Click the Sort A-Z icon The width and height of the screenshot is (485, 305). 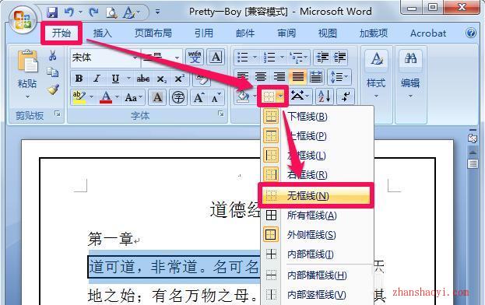325,96
